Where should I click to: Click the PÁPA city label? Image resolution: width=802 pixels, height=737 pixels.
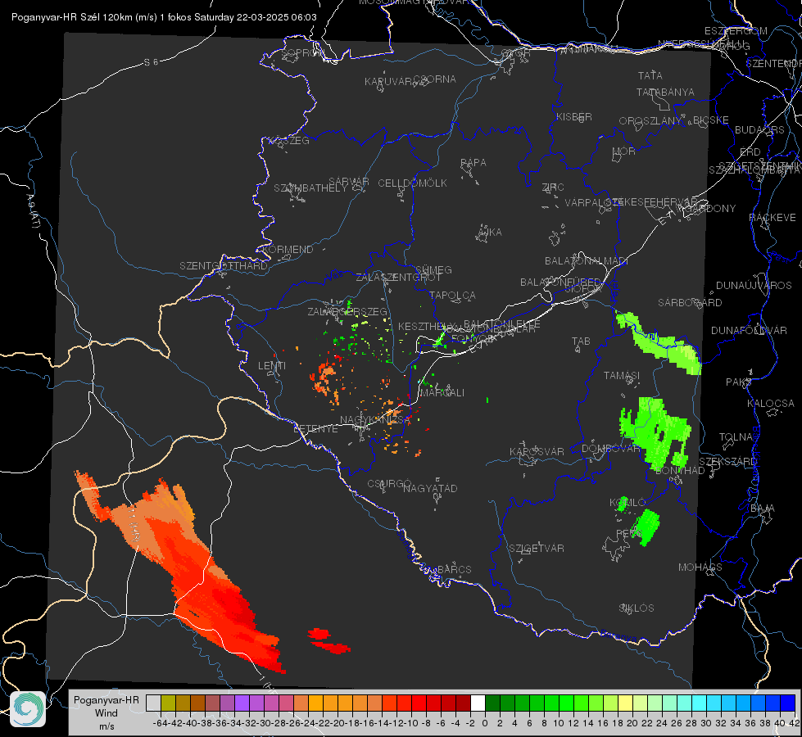click(x=473, y=163)
